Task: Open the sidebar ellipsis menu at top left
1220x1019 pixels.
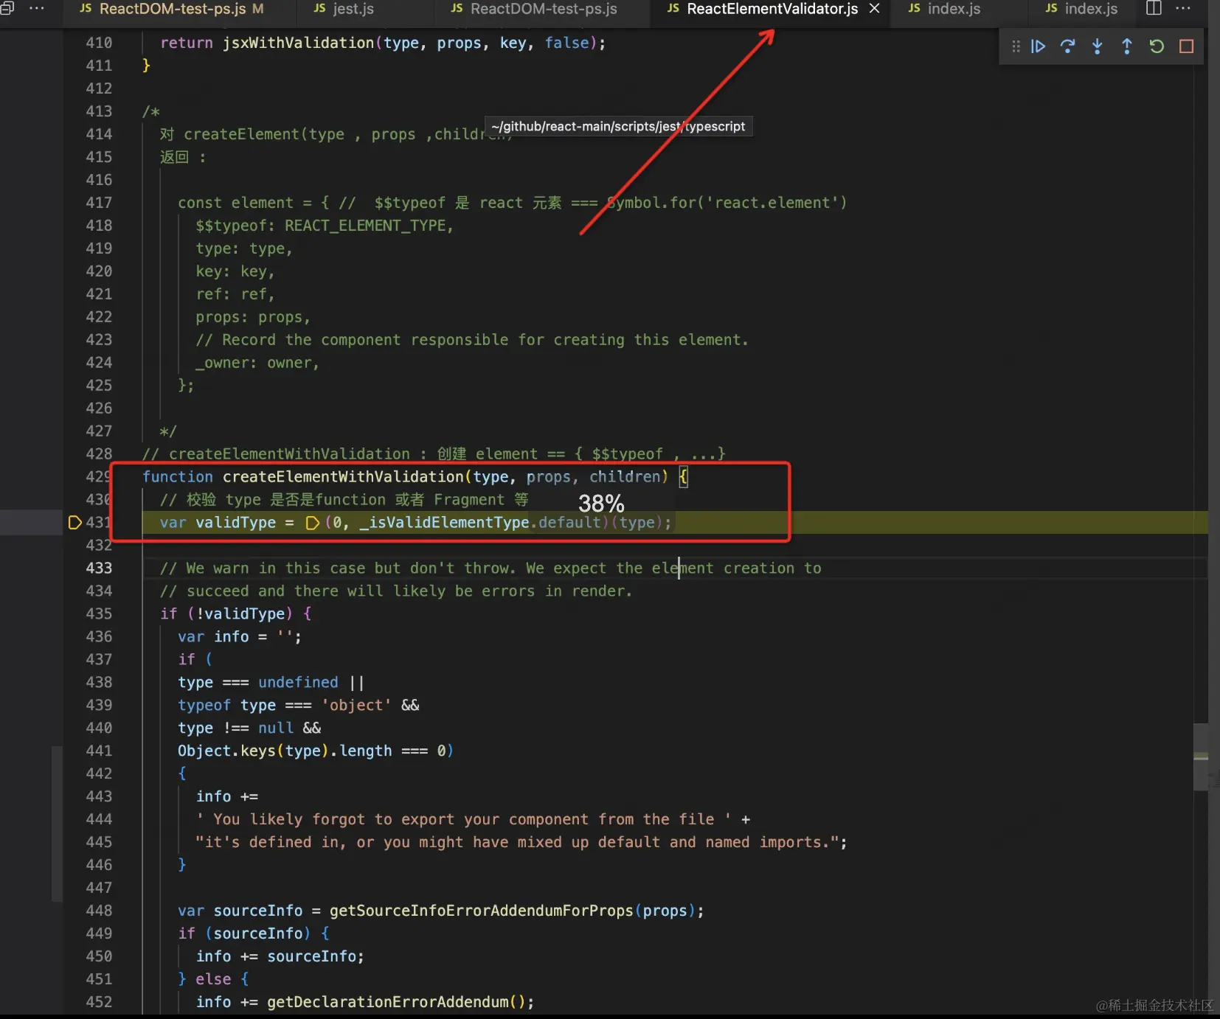Action: 36,8
